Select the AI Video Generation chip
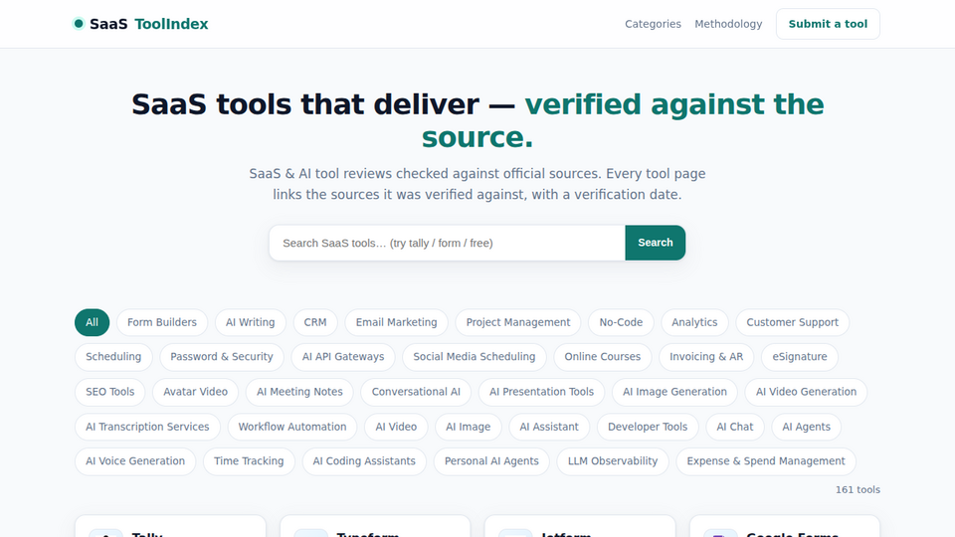 click(807, 392)
